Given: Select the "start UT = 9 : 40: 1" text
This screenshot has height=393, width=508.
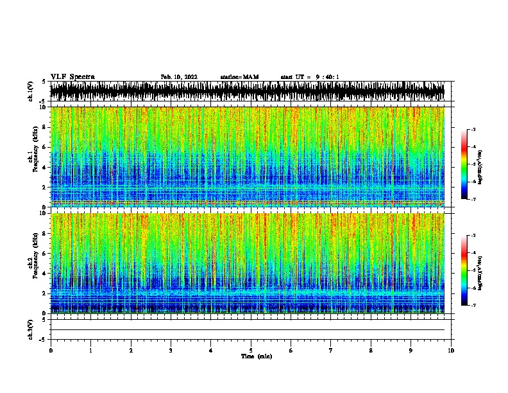Looking at the screenshot, I should [310, 77].
